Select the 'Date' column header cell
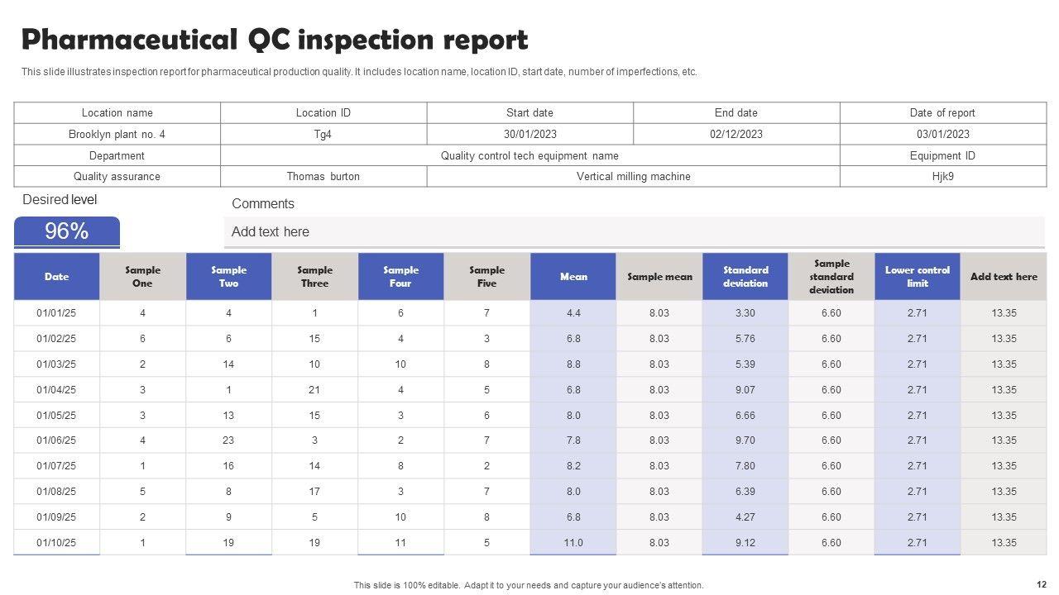 point(57,277)
